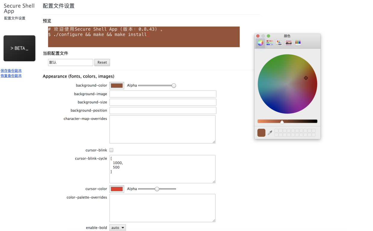Activate the eyedropper color sampler

coord(270,132)
